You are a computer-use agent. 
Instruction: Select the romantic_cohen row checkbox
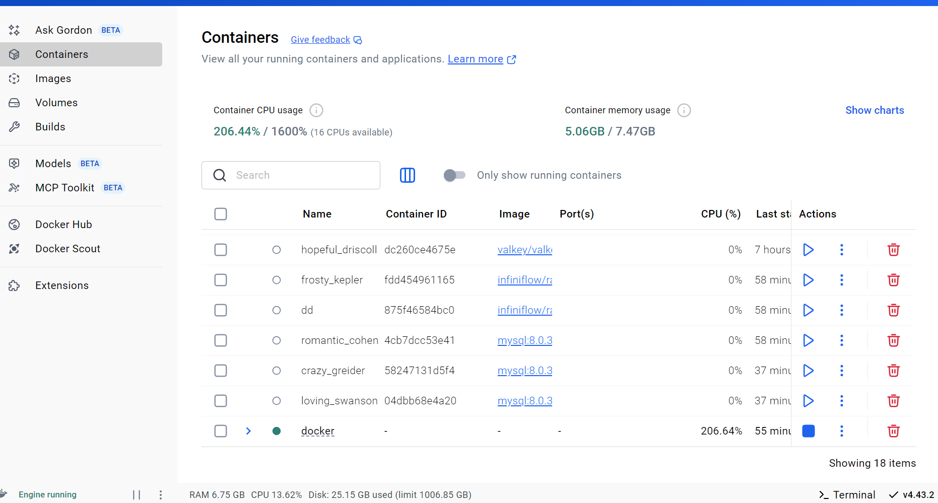[221, 340]
